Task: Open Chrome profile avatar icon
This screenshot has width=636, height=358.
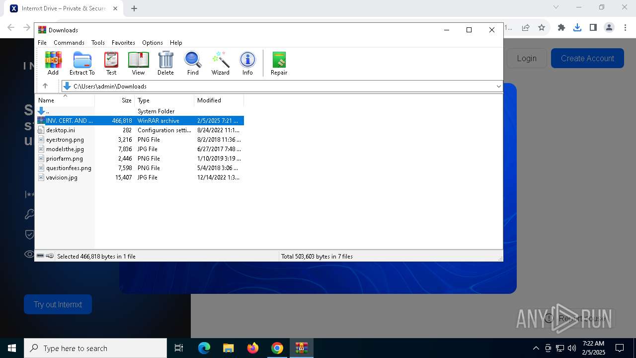Action: pos(609,28)
